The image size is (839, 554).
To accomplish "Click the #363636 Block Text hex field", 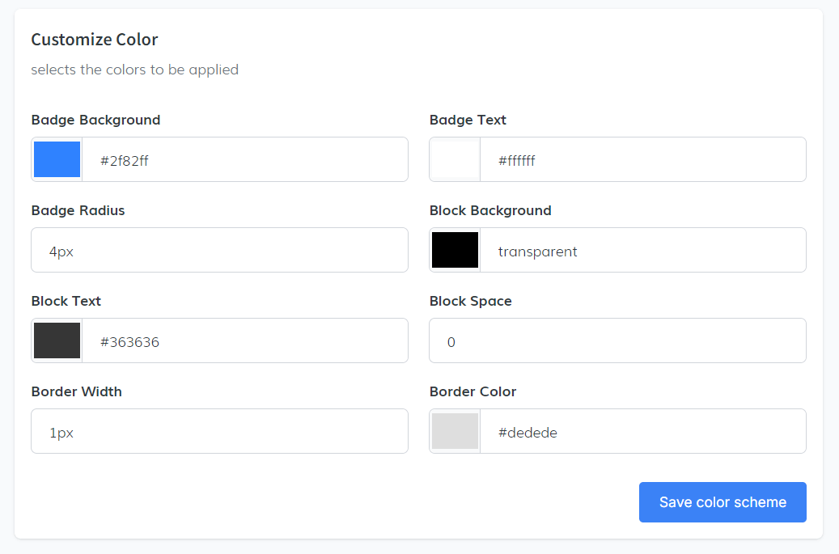I will [244, 341].
